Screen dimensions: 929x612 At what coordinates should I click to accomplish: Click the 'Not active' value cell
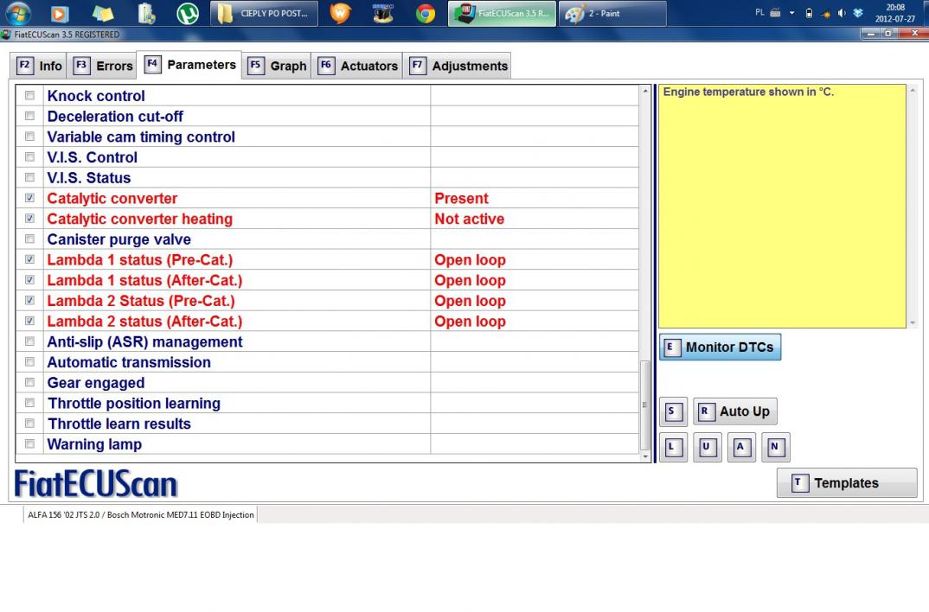pyautogui.click(x=535, y=219)
